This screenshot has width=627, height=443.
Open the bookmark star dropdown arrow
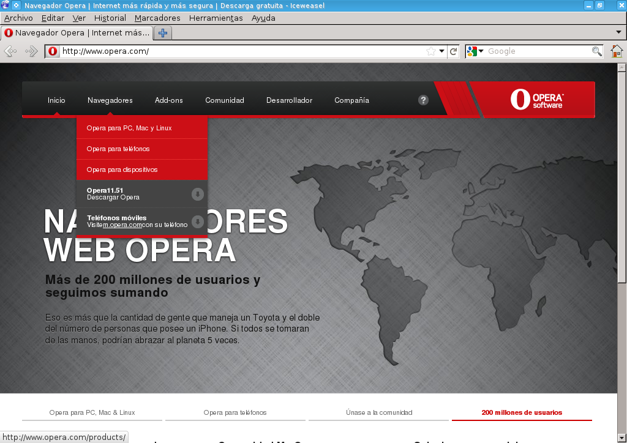440,51
